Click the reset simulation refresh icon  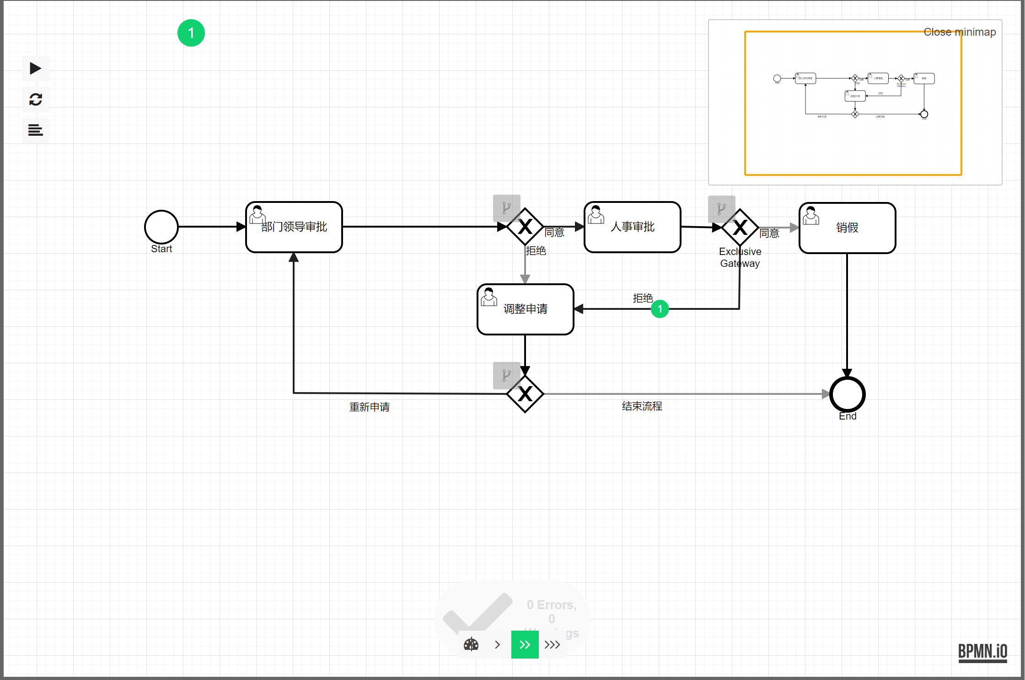coord(35,100)
